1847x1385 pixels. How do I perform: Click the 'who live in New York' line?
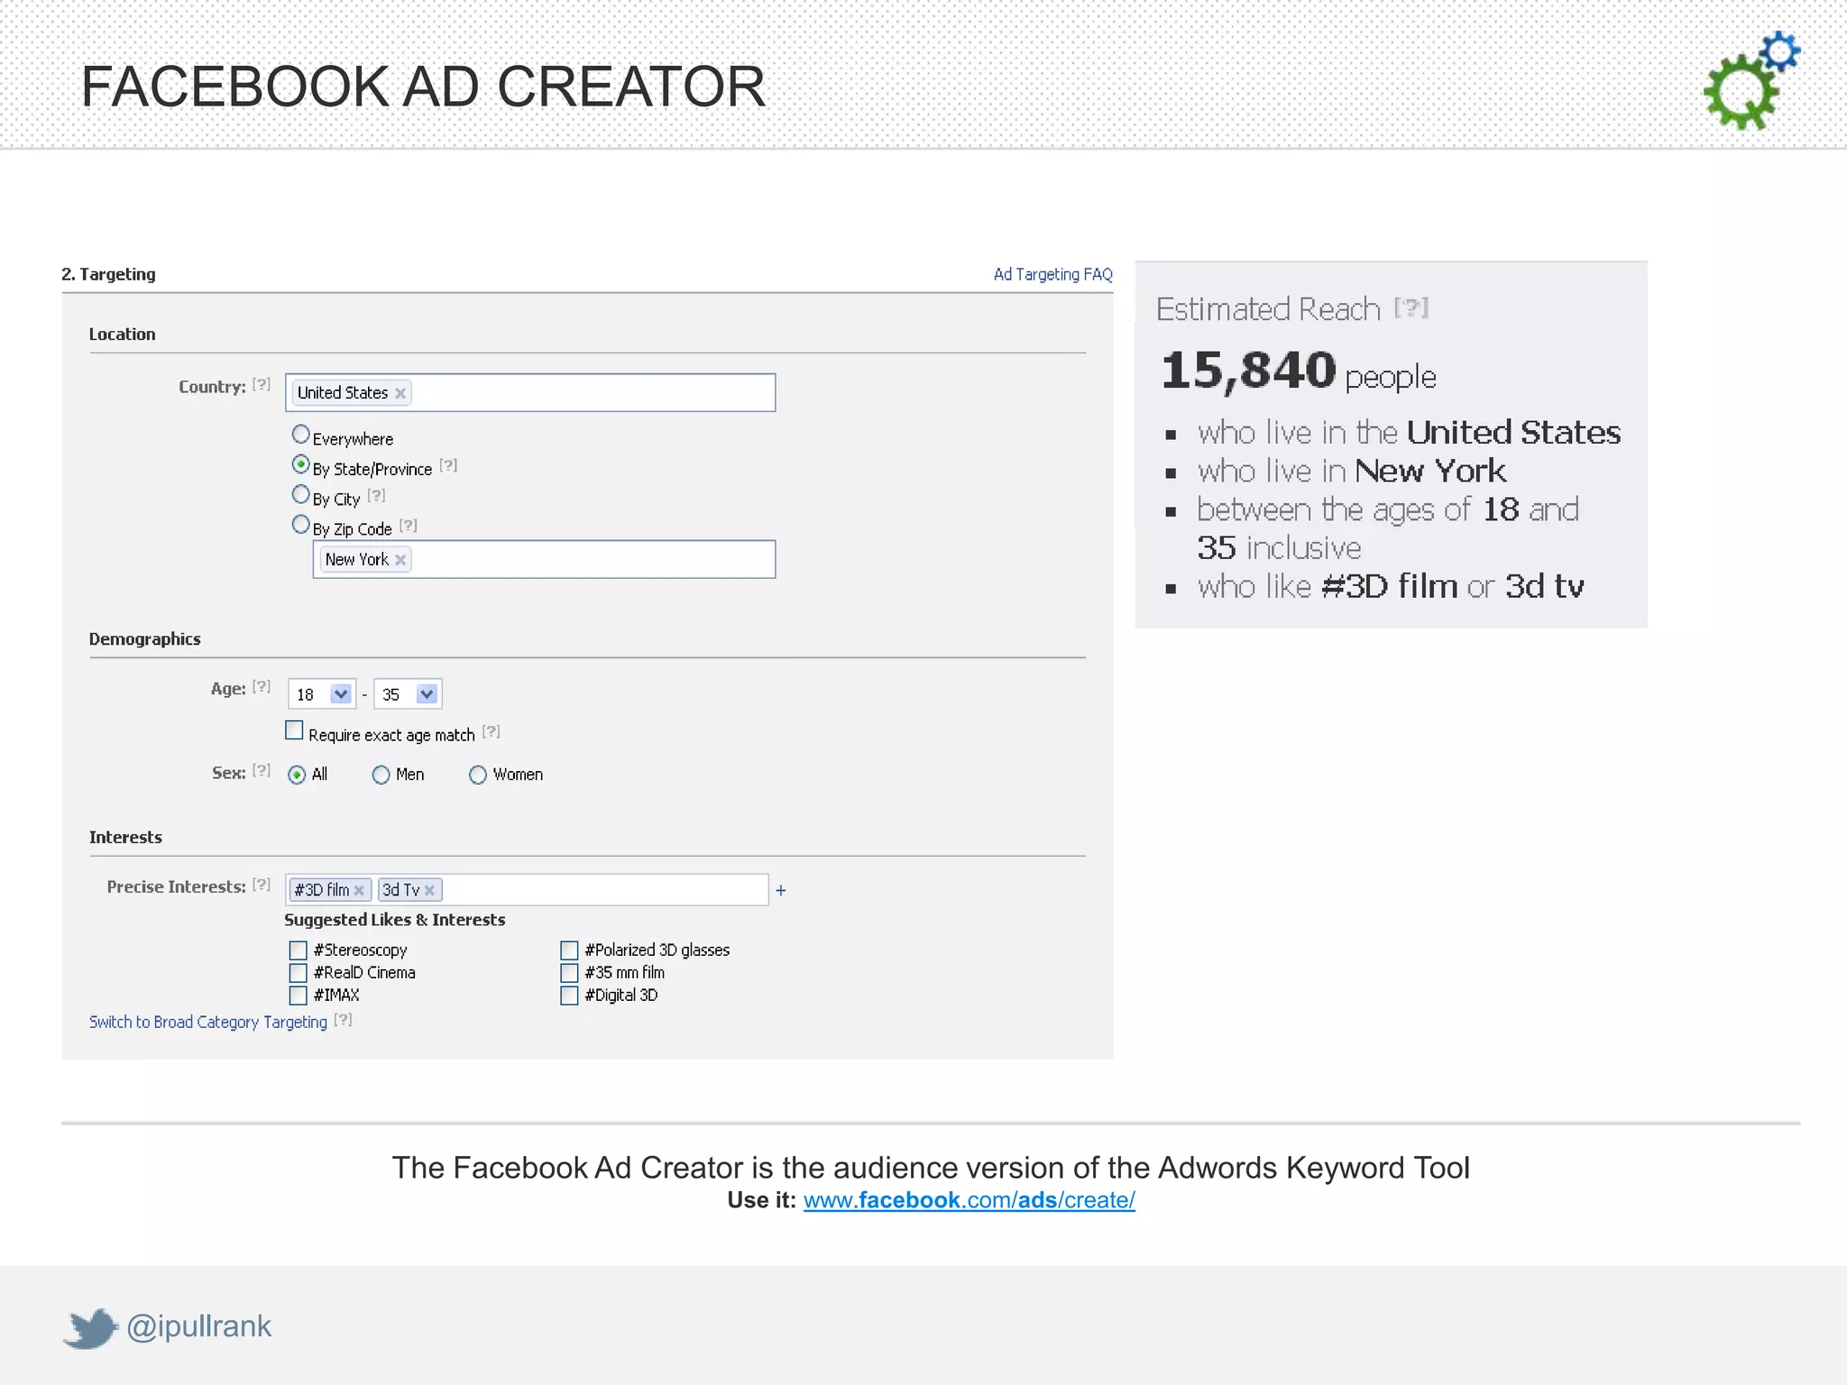click(x=1351, y=471)
